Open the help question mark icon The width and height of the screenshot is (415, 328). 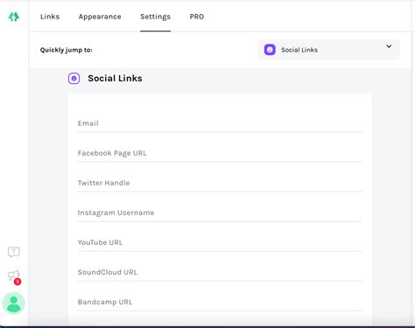14,252
